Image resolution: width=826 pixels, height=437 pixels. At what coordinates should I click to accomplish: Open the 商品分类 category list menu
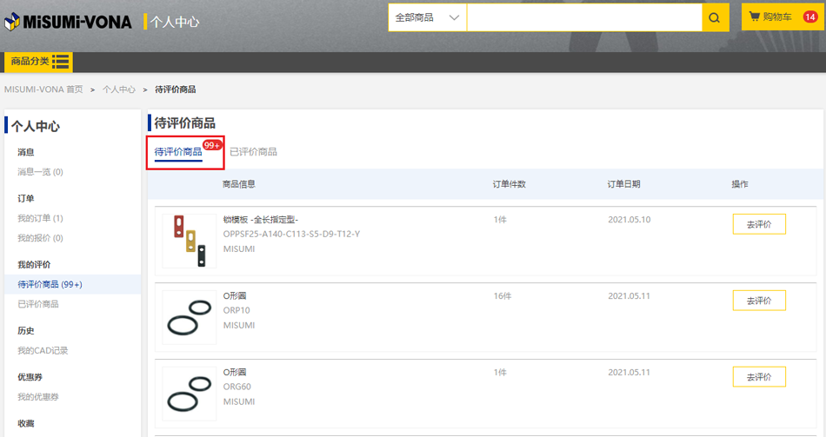coord(39,61)
